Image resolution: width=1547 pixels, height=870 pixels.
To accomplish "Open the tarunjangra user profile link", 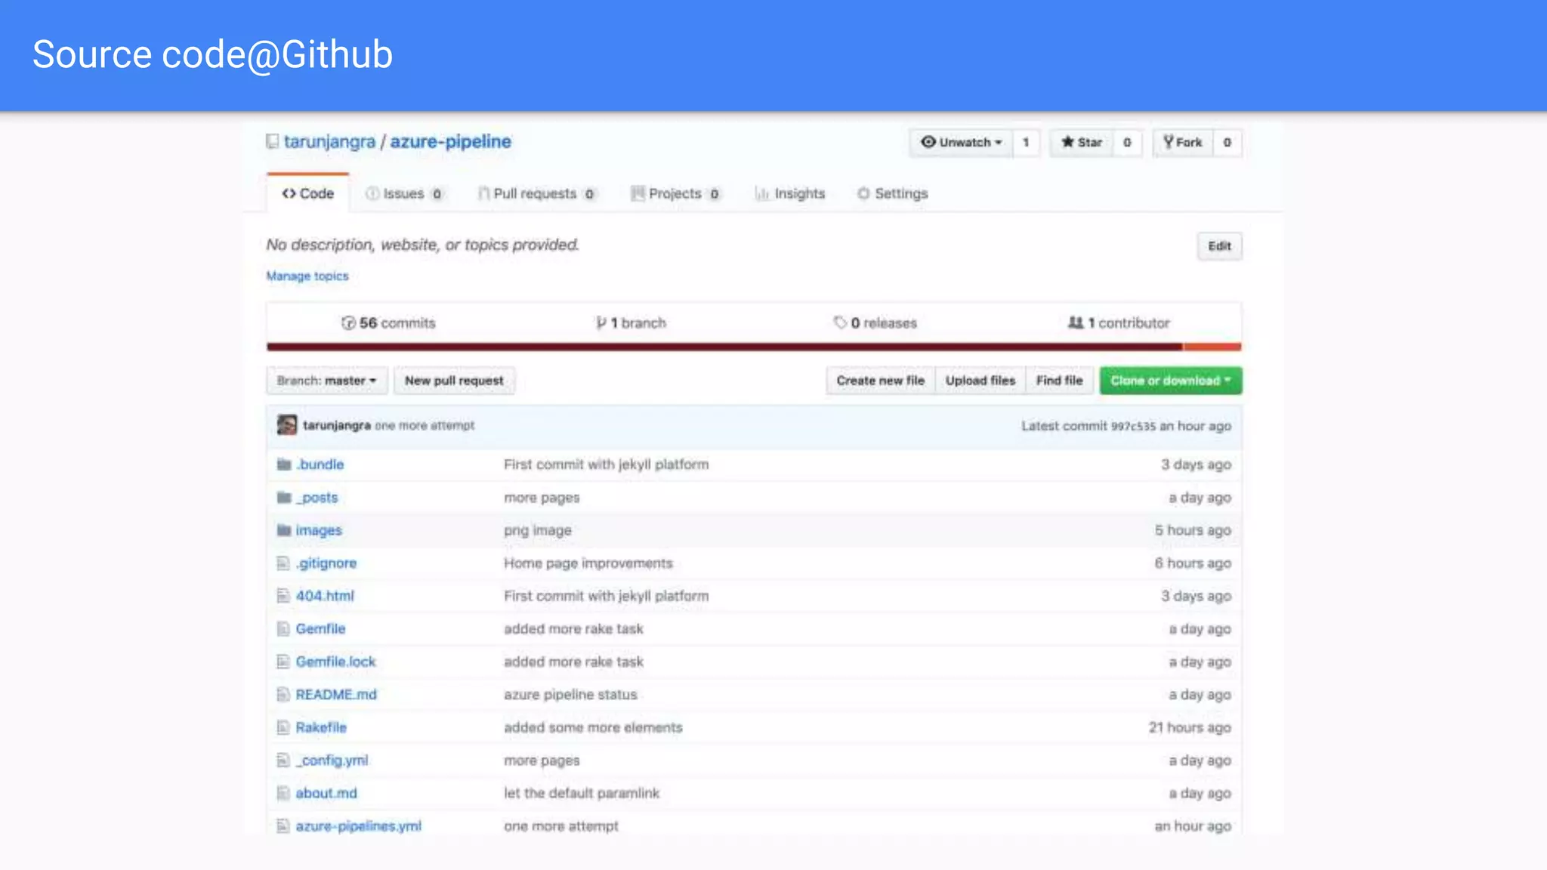I will (329, 141).
